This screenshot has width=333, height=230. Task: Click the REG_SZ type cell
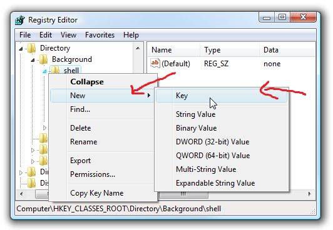216,64
